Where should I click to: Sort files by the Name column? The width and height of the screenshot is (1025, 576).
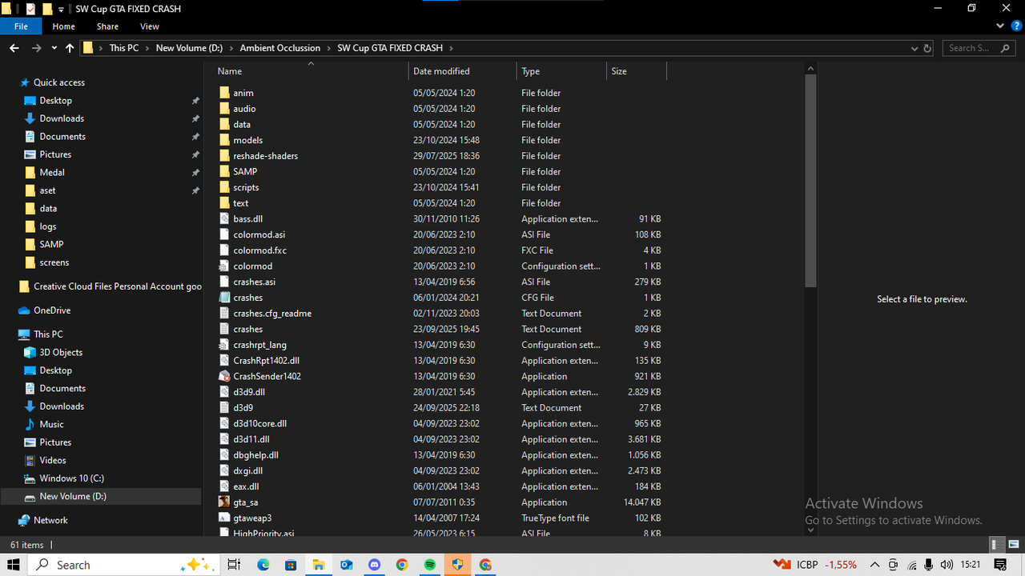[x=230, y=71]
